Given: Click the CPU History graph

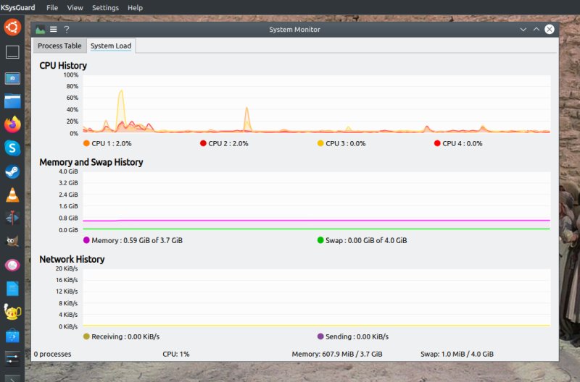Looking at the screenshot, I should tap(317, 104).
